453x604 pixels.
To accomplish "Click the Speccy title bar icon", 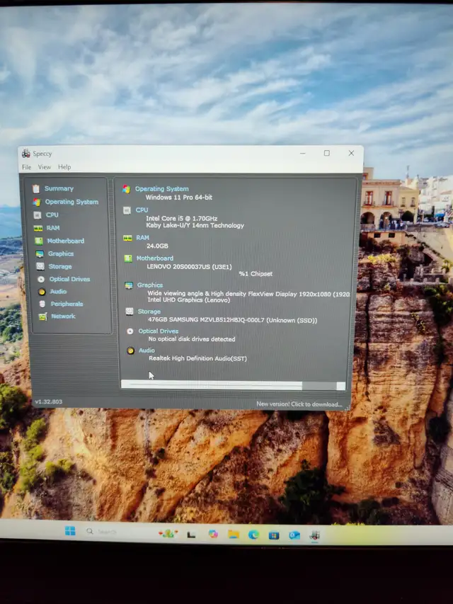I will pos(26,154).
